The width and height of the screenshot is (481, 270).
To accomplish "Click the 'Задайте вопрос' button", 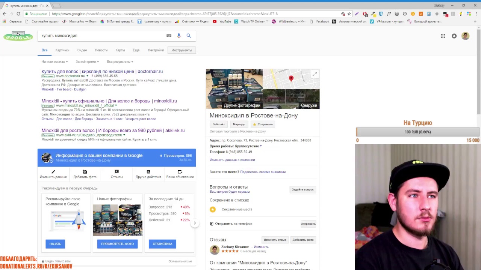I will click(x=303, y=189).
